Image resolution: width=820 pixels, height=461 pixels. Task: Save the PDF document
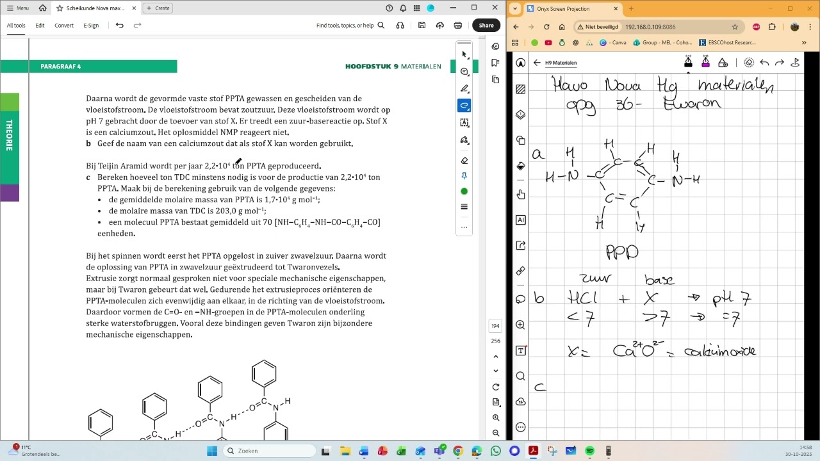tap(422, 26)
